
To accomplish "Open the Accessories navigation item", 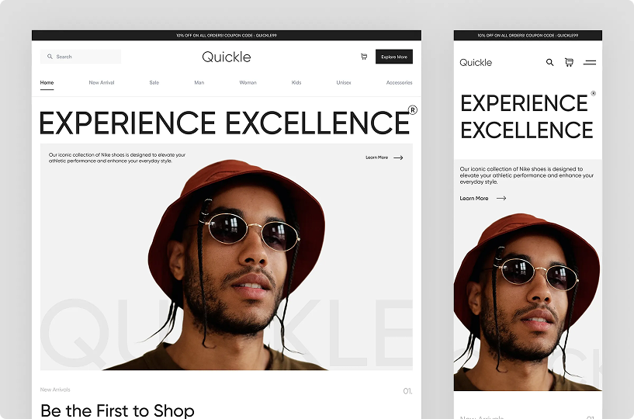I will click(x=399, y=82).
